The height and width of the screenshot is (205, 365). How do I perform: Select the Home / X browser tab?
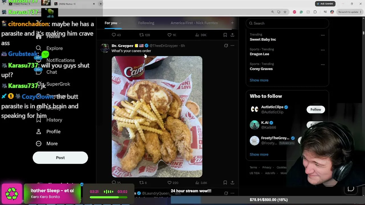click(x=74, y=4)
